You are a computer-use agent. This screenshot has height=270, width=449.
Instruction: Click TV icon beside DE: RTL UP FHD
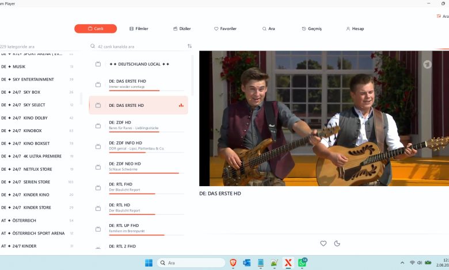[x=98, y=229]
